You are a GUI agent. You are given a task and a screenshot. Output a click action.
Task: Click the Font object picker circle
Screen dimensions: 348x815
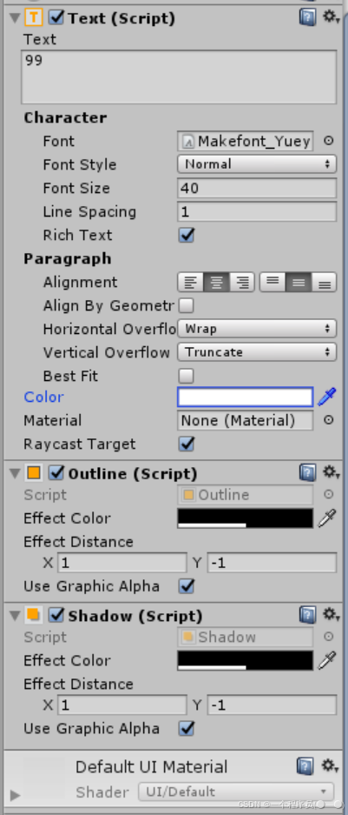coord(328,141)
